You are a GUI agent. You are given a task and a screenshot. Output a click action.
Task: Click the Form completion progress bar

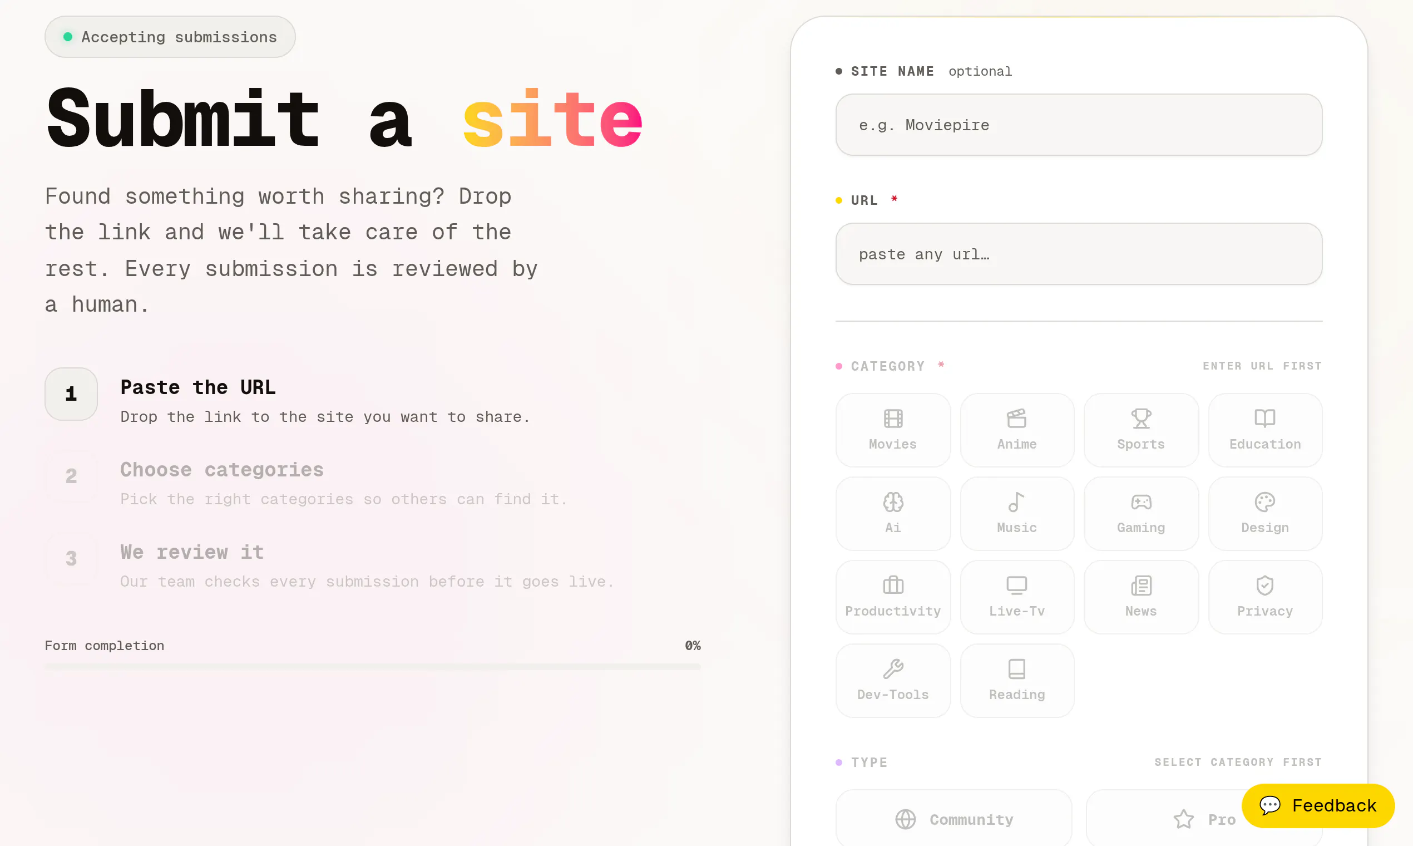(x=373, y=666)
